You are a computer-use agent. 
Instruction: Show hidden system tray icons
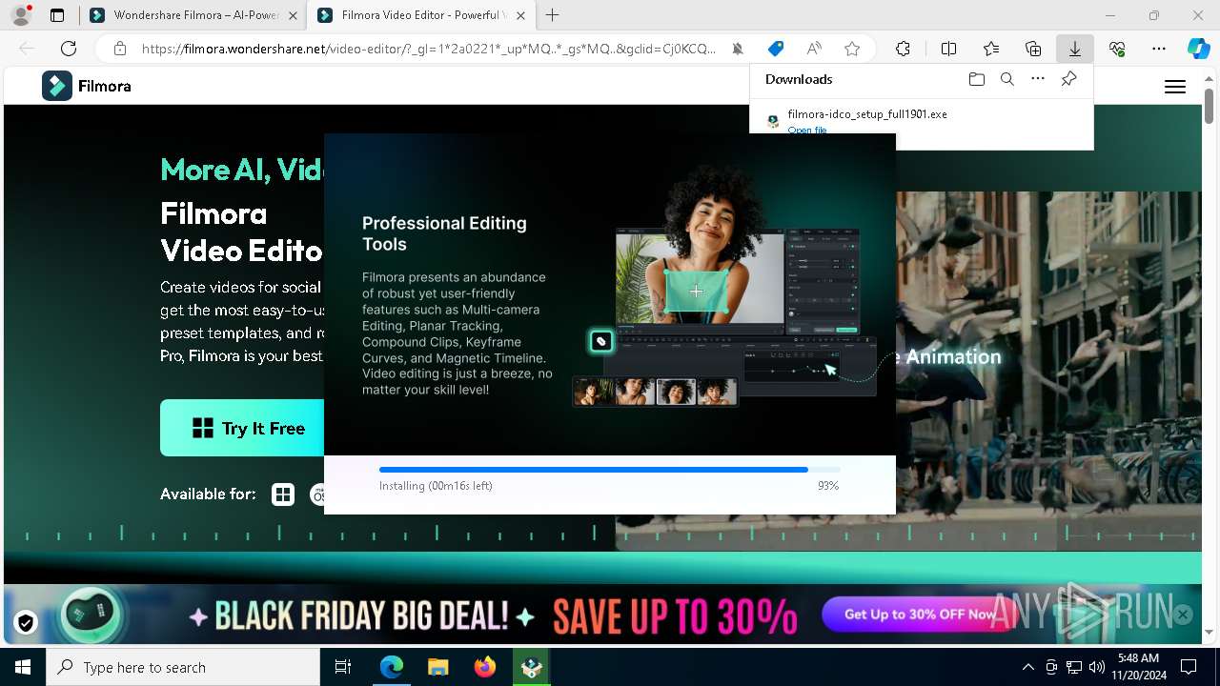coord(1028,667)
